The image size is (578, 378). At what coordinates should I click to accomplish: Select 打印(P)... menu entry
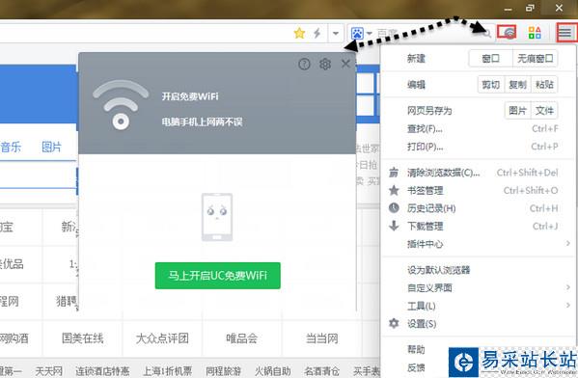478,147
